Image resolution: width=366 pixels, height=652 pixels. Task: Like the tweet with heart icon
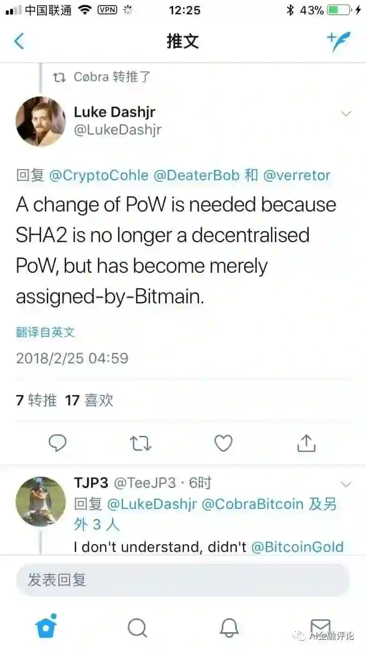(x=223, y=443)
